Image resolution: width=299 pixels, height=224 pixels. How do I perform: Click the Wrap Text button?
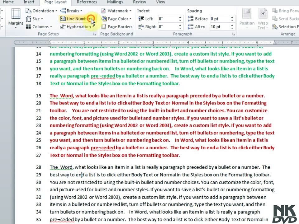coord(263,19)
